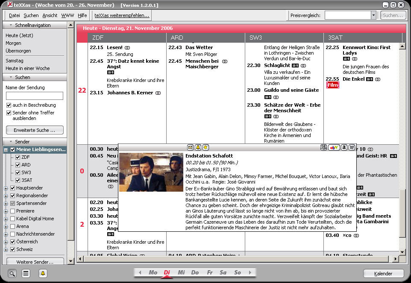
Task: Click the Endstation Schafott film still image
Action: pyautogui.click(x=151, y=172)
